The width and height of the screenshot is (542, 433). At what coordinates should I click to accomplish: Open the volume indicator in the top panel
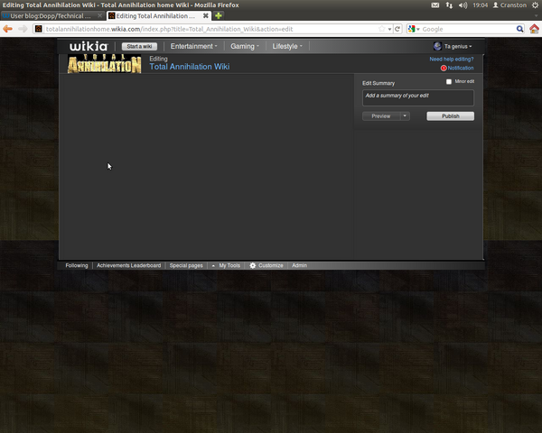[x=463, y=5]
